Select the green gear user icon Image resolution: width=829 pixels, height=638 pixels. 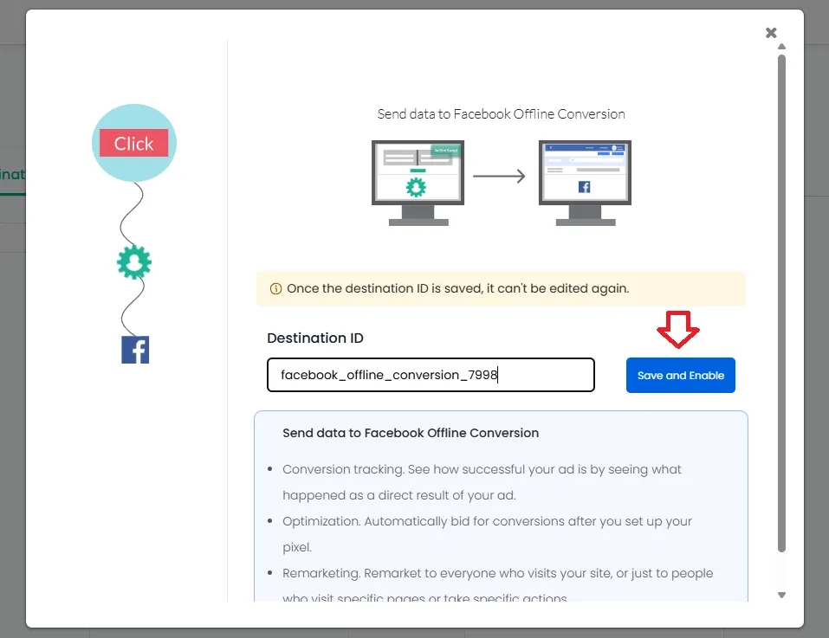[134, 262]
